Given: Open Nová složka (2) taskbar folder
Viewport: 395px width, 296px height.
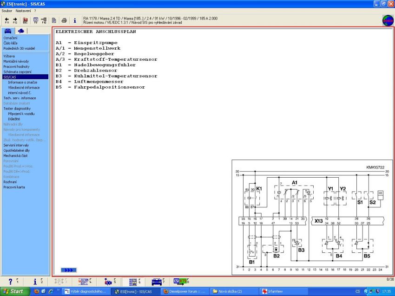Looking at the screenshot, I should (234, 291).
